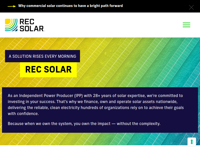Click the REC SOLAR wordmark in the header

(31, 25)
